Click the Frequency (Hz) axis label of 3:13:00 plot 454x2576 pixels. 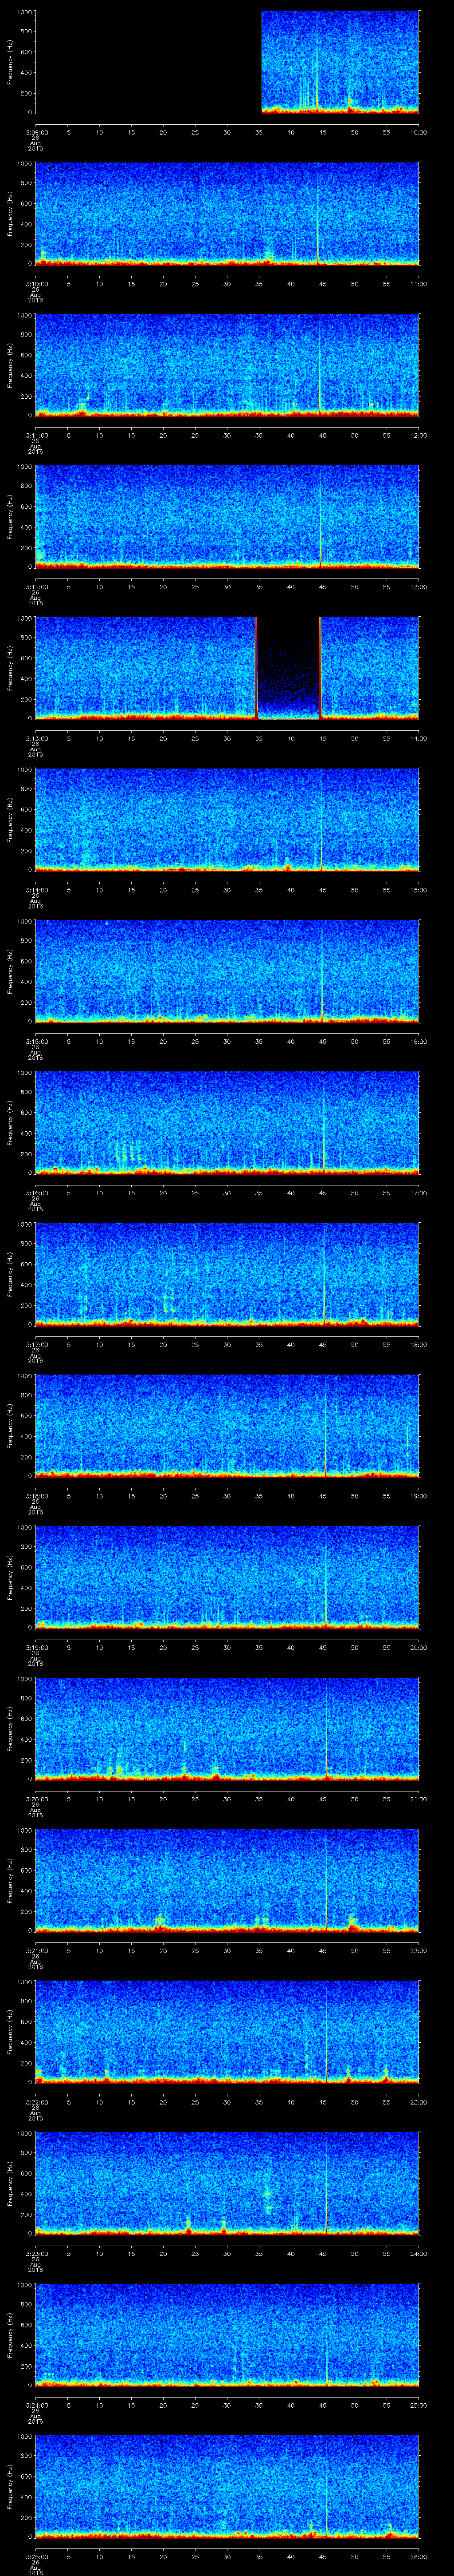click(x=10, y=668)
